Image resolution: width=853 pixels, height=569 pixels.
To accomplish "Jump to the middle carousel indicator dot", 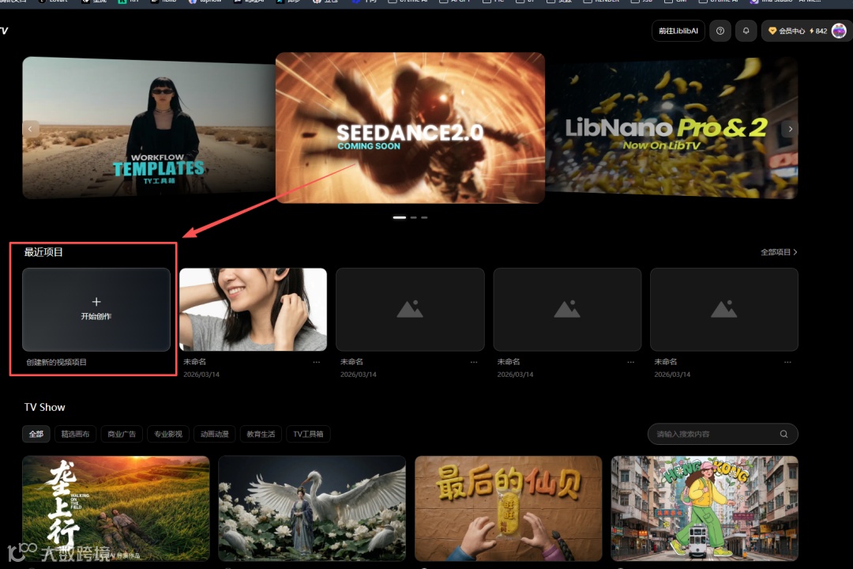I will 413,217.
